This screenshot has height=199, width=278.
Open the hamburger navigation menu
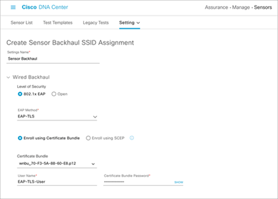point(13,7)
